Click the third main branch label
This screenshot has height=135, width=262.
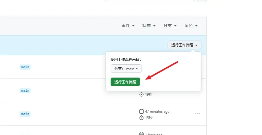point(25,114)
